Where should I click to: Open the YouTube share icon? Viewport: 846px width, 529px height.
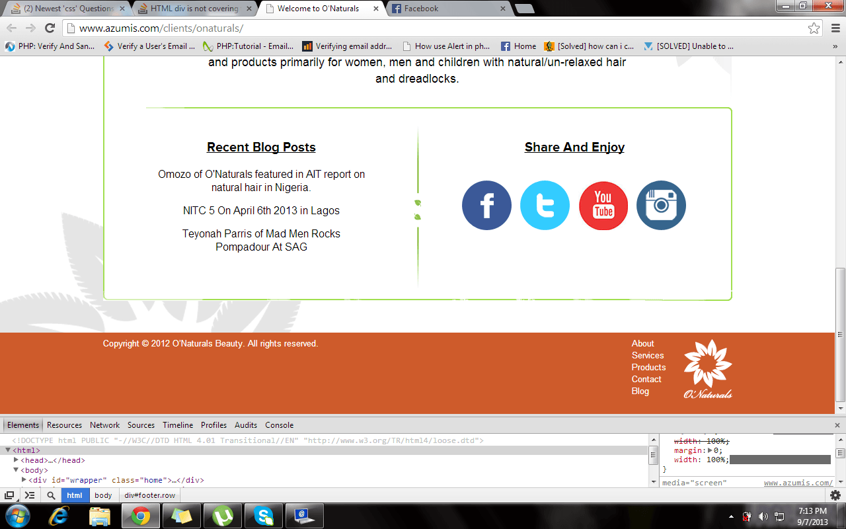[603, 205]
